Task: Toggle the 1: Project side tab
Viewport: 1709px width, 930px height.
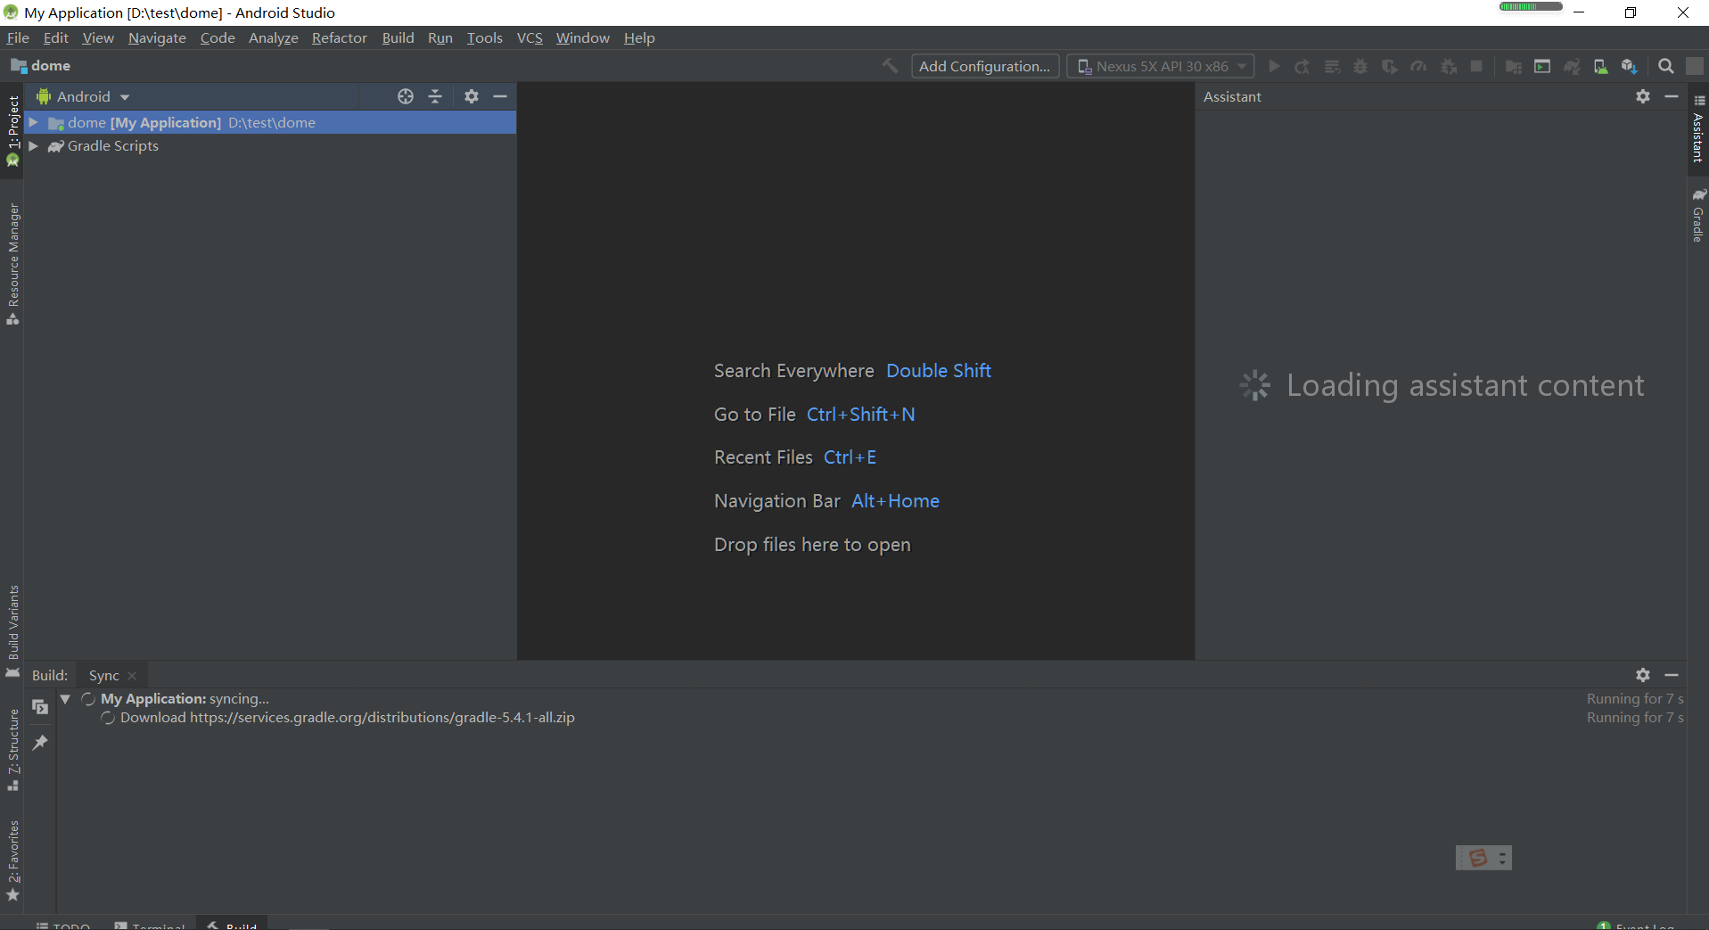Action: 12,130
